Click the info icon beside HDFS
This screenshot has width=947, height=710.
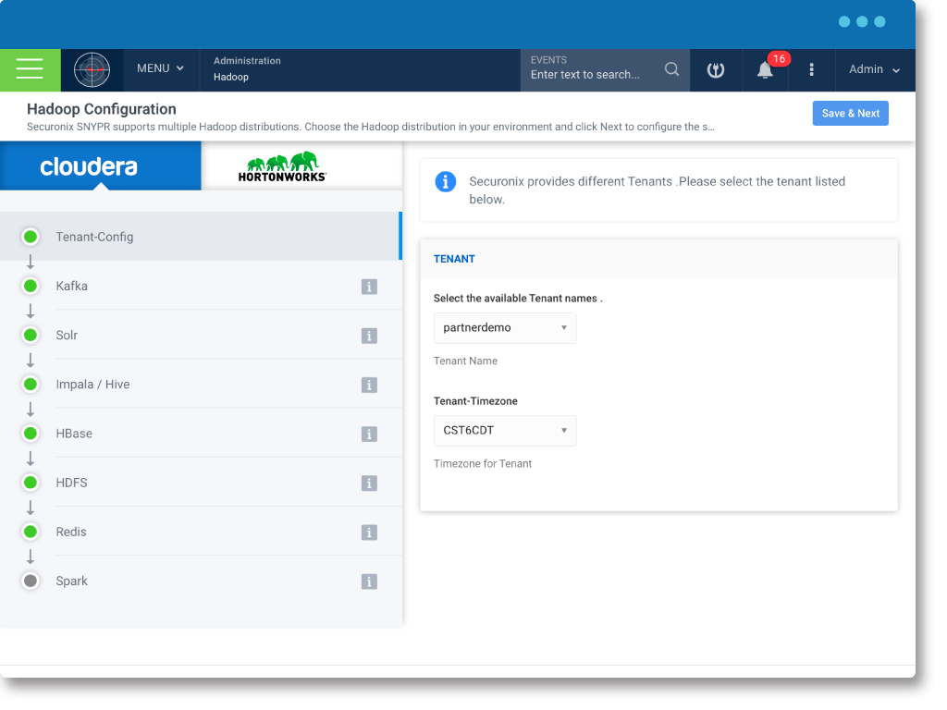click(x=369, y=484)
